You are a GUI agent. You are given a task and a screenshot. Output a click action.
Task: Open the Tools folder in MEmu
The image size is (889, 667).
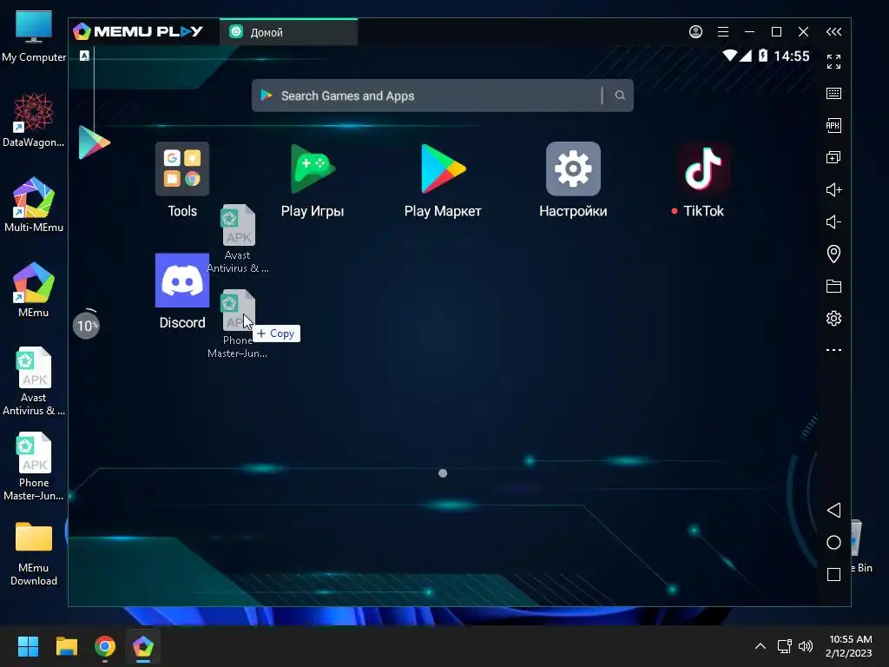coord(182,169)
